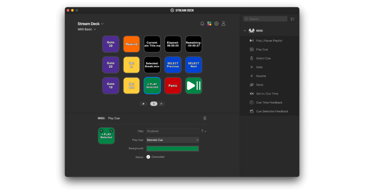365x192 pixels.
Task: Switch to page 1
Action: click(154, 104)
